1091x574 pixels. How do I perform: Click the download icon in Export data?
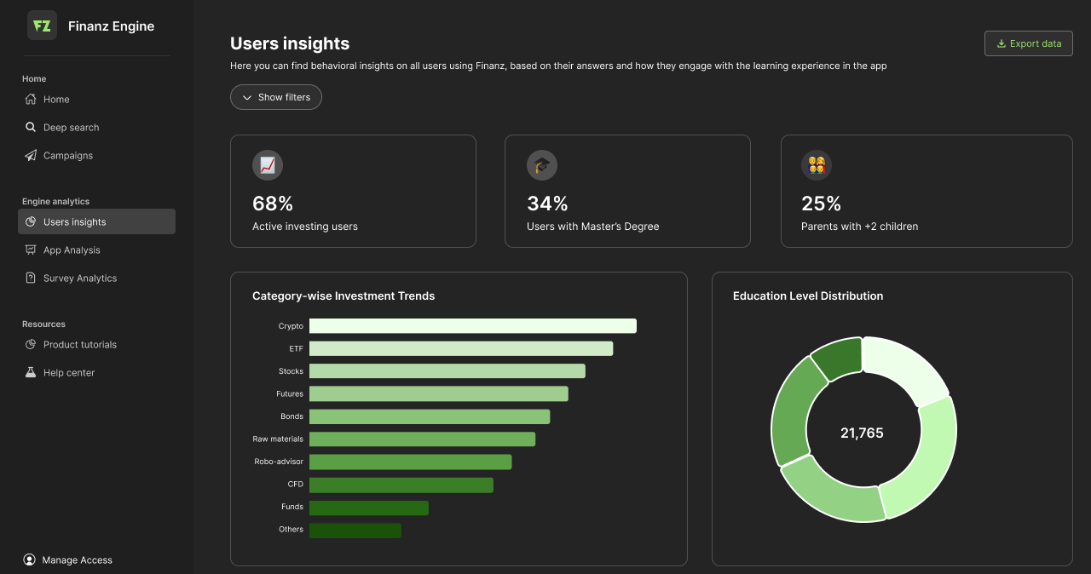click(1002, 43)
